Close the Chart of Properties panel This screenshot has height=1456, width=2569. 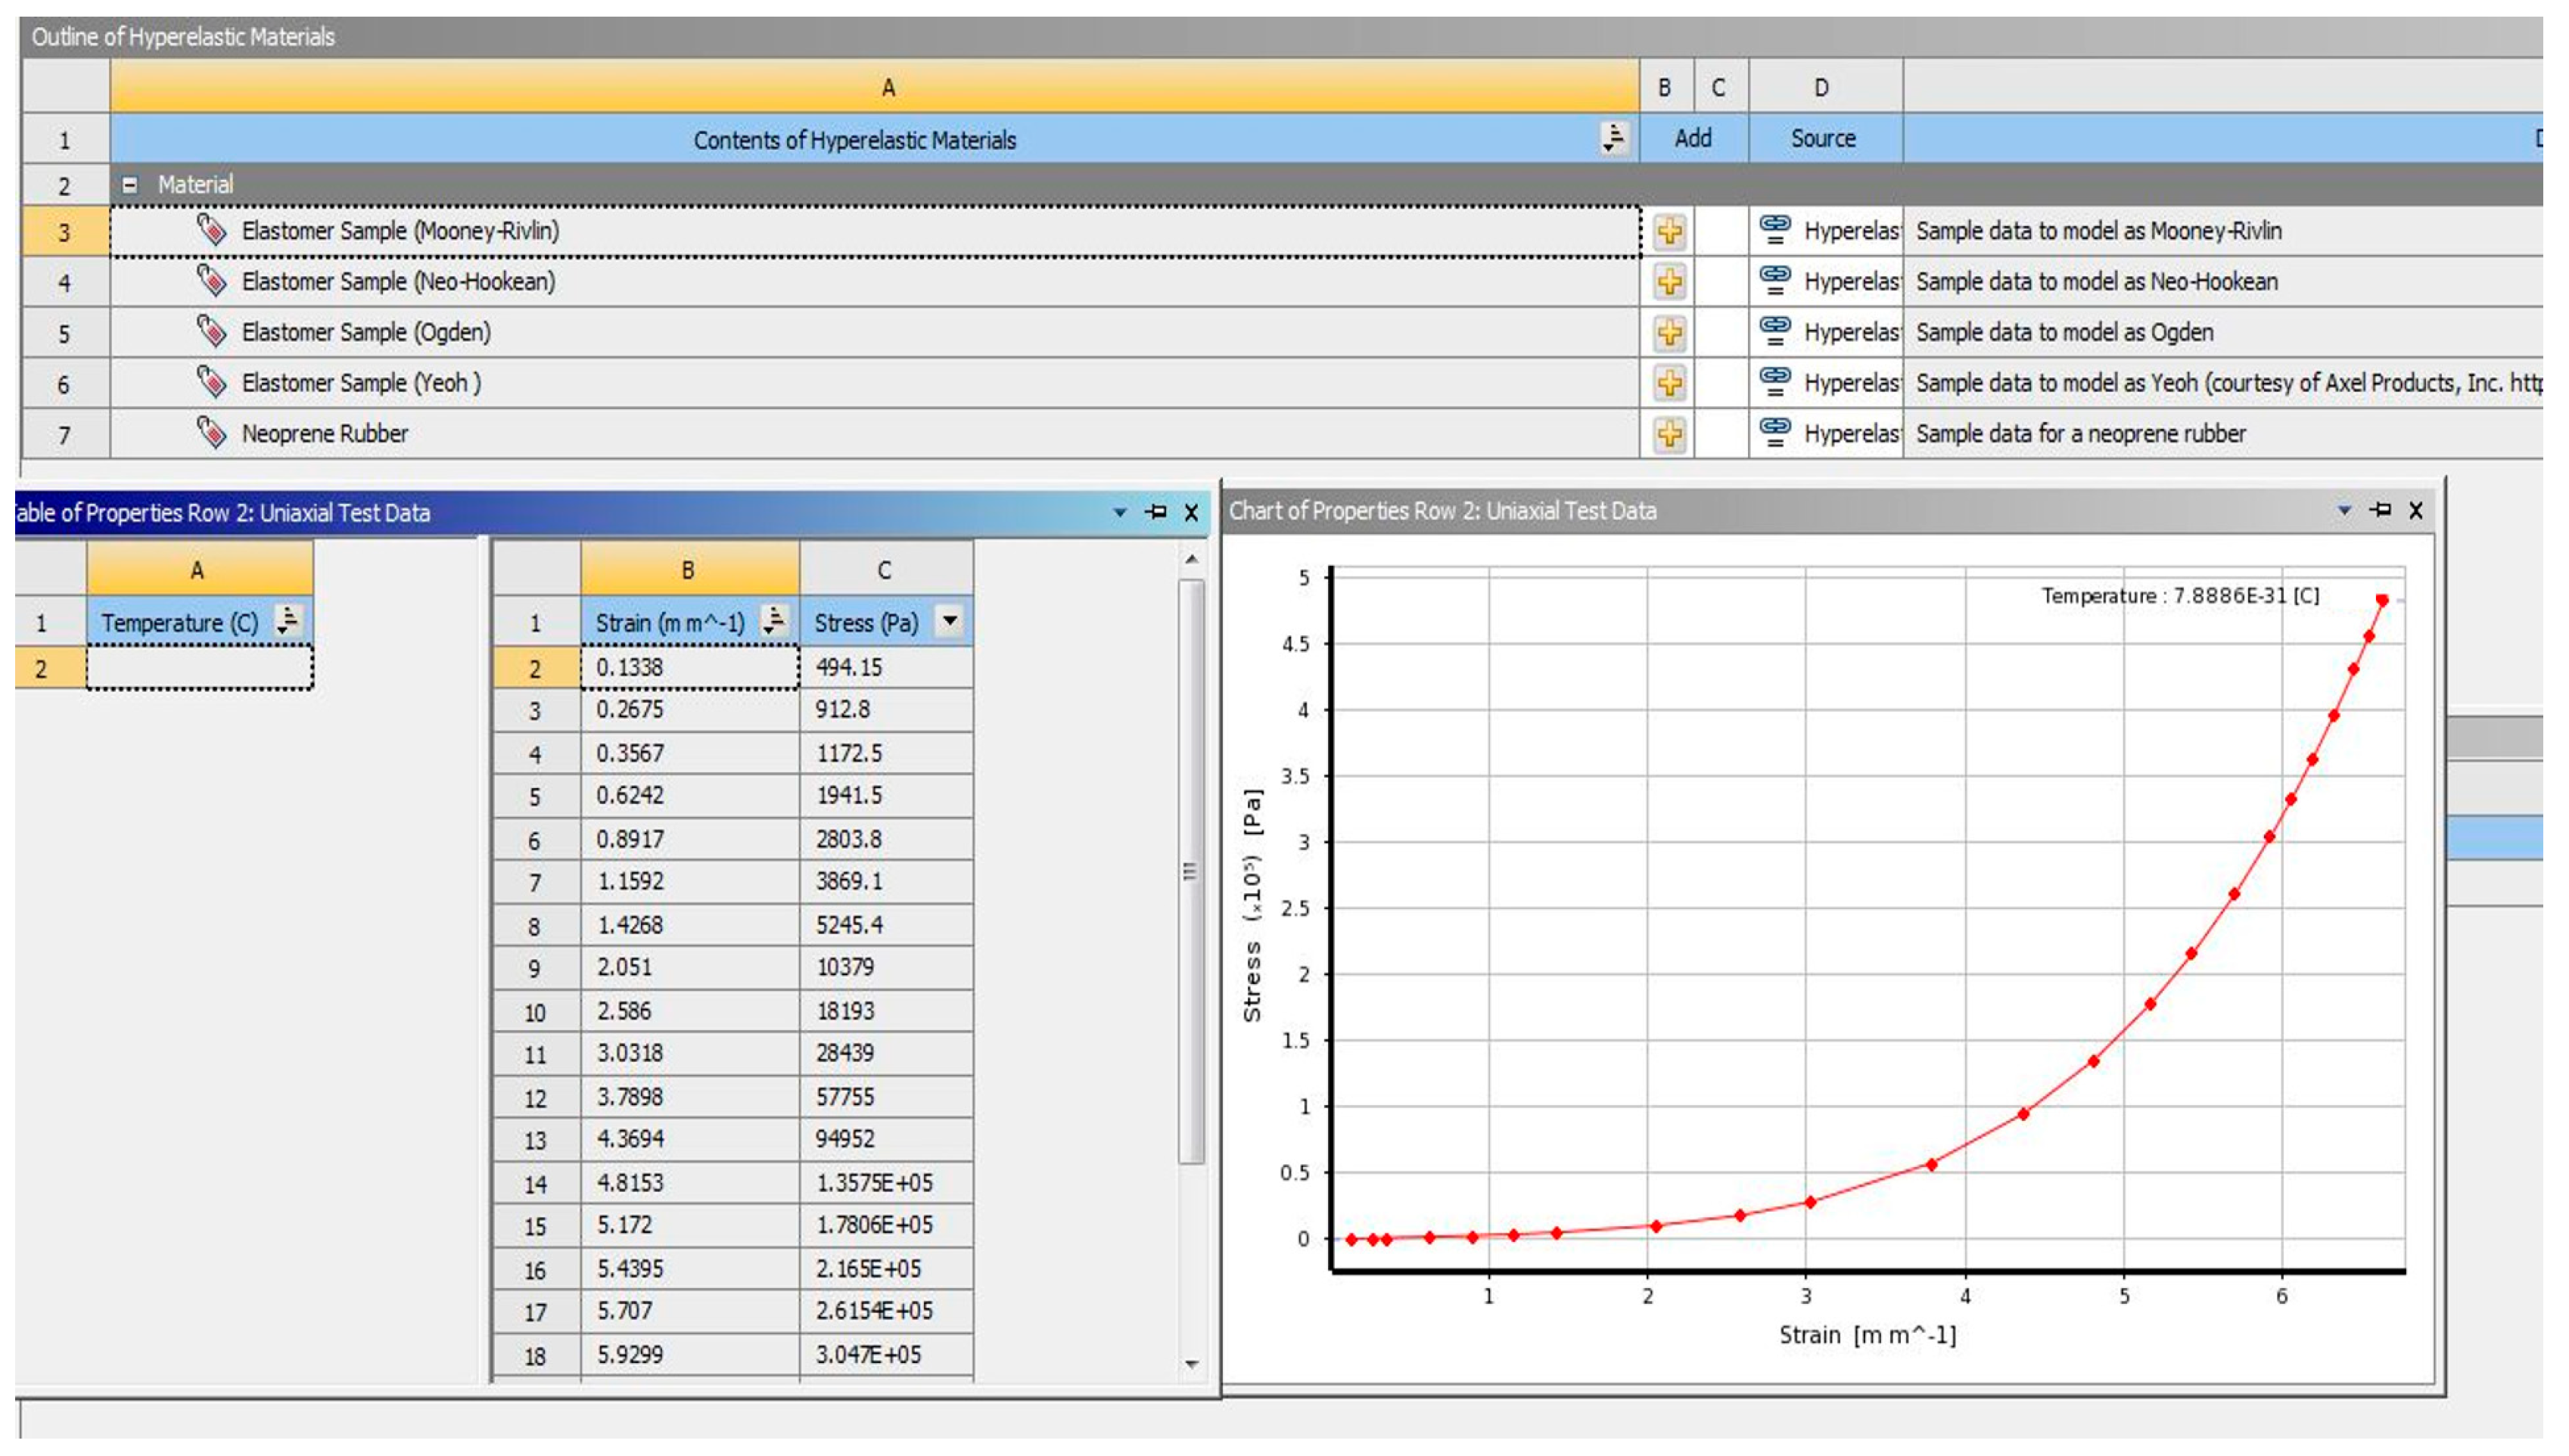click(x=2415, y=510)
